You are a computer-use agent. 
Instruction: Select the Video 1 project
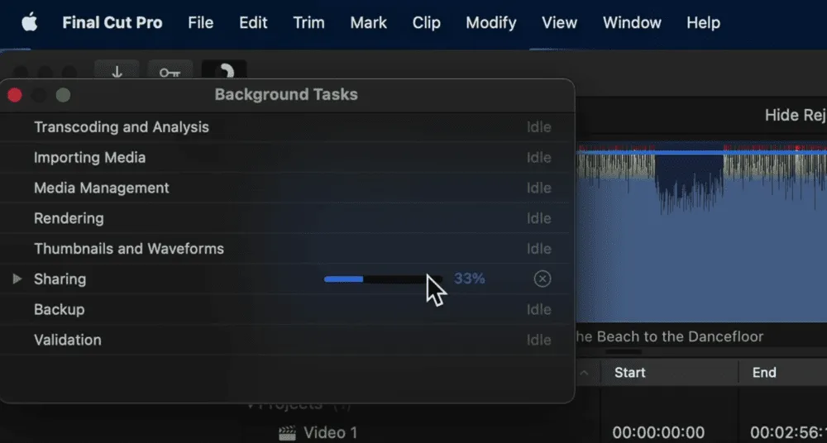pyautogui.click(x=330, y=432)
